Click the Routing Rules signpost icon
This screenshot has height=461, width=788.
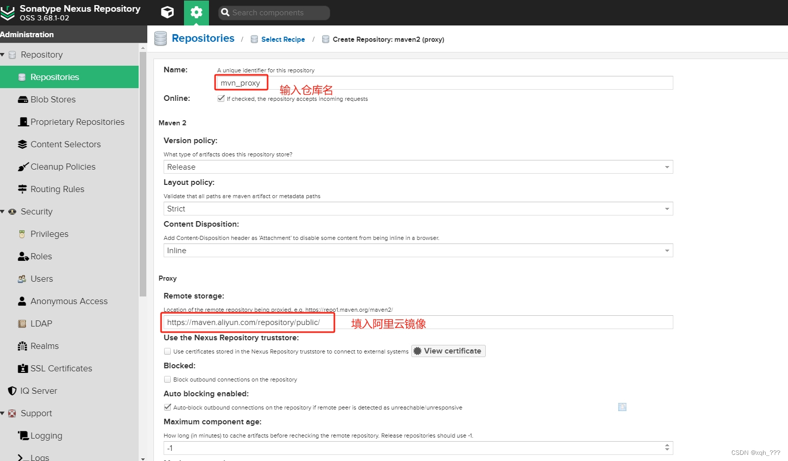(22, 189)
